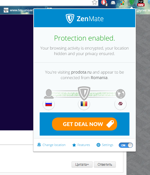Open Change location
Image resolution: width=150 pixels, height=175 pixels.
51,145
